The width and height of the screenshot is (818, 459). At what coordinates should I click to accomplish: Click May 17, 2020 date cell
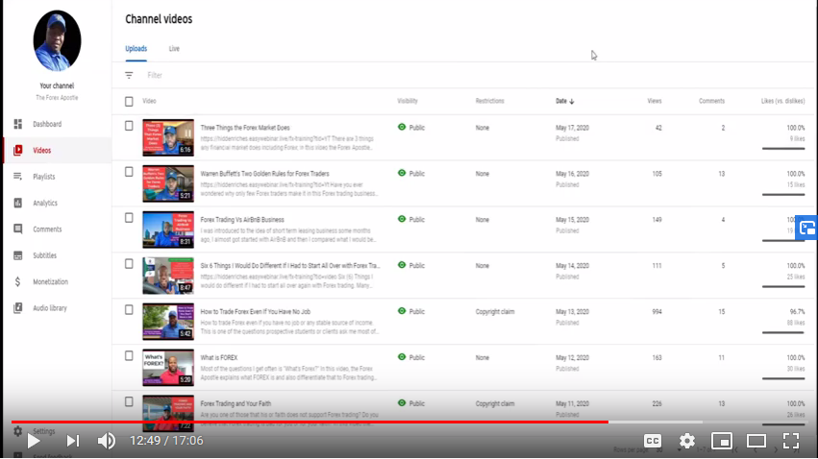click(x=572, y=128)
